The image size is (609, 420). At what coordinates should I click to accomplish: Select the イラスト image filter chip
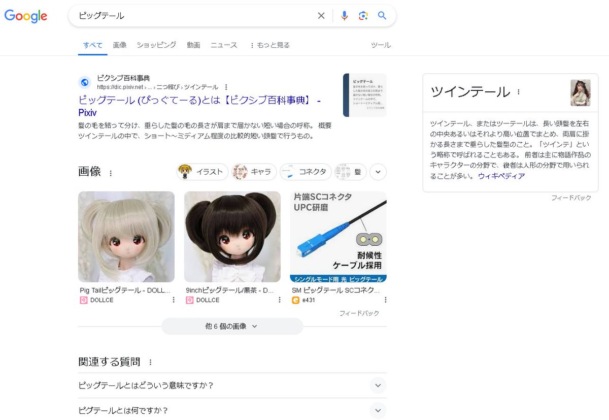[202, 172]
